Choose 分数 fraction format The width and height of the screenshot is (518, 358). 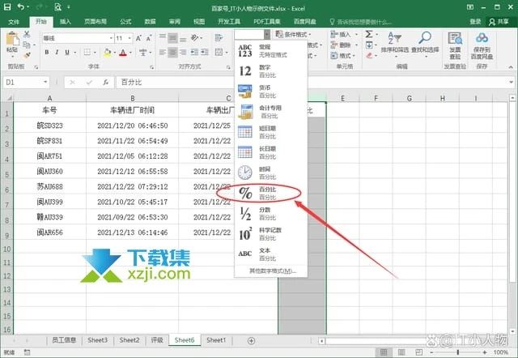[x=271, y=214]
